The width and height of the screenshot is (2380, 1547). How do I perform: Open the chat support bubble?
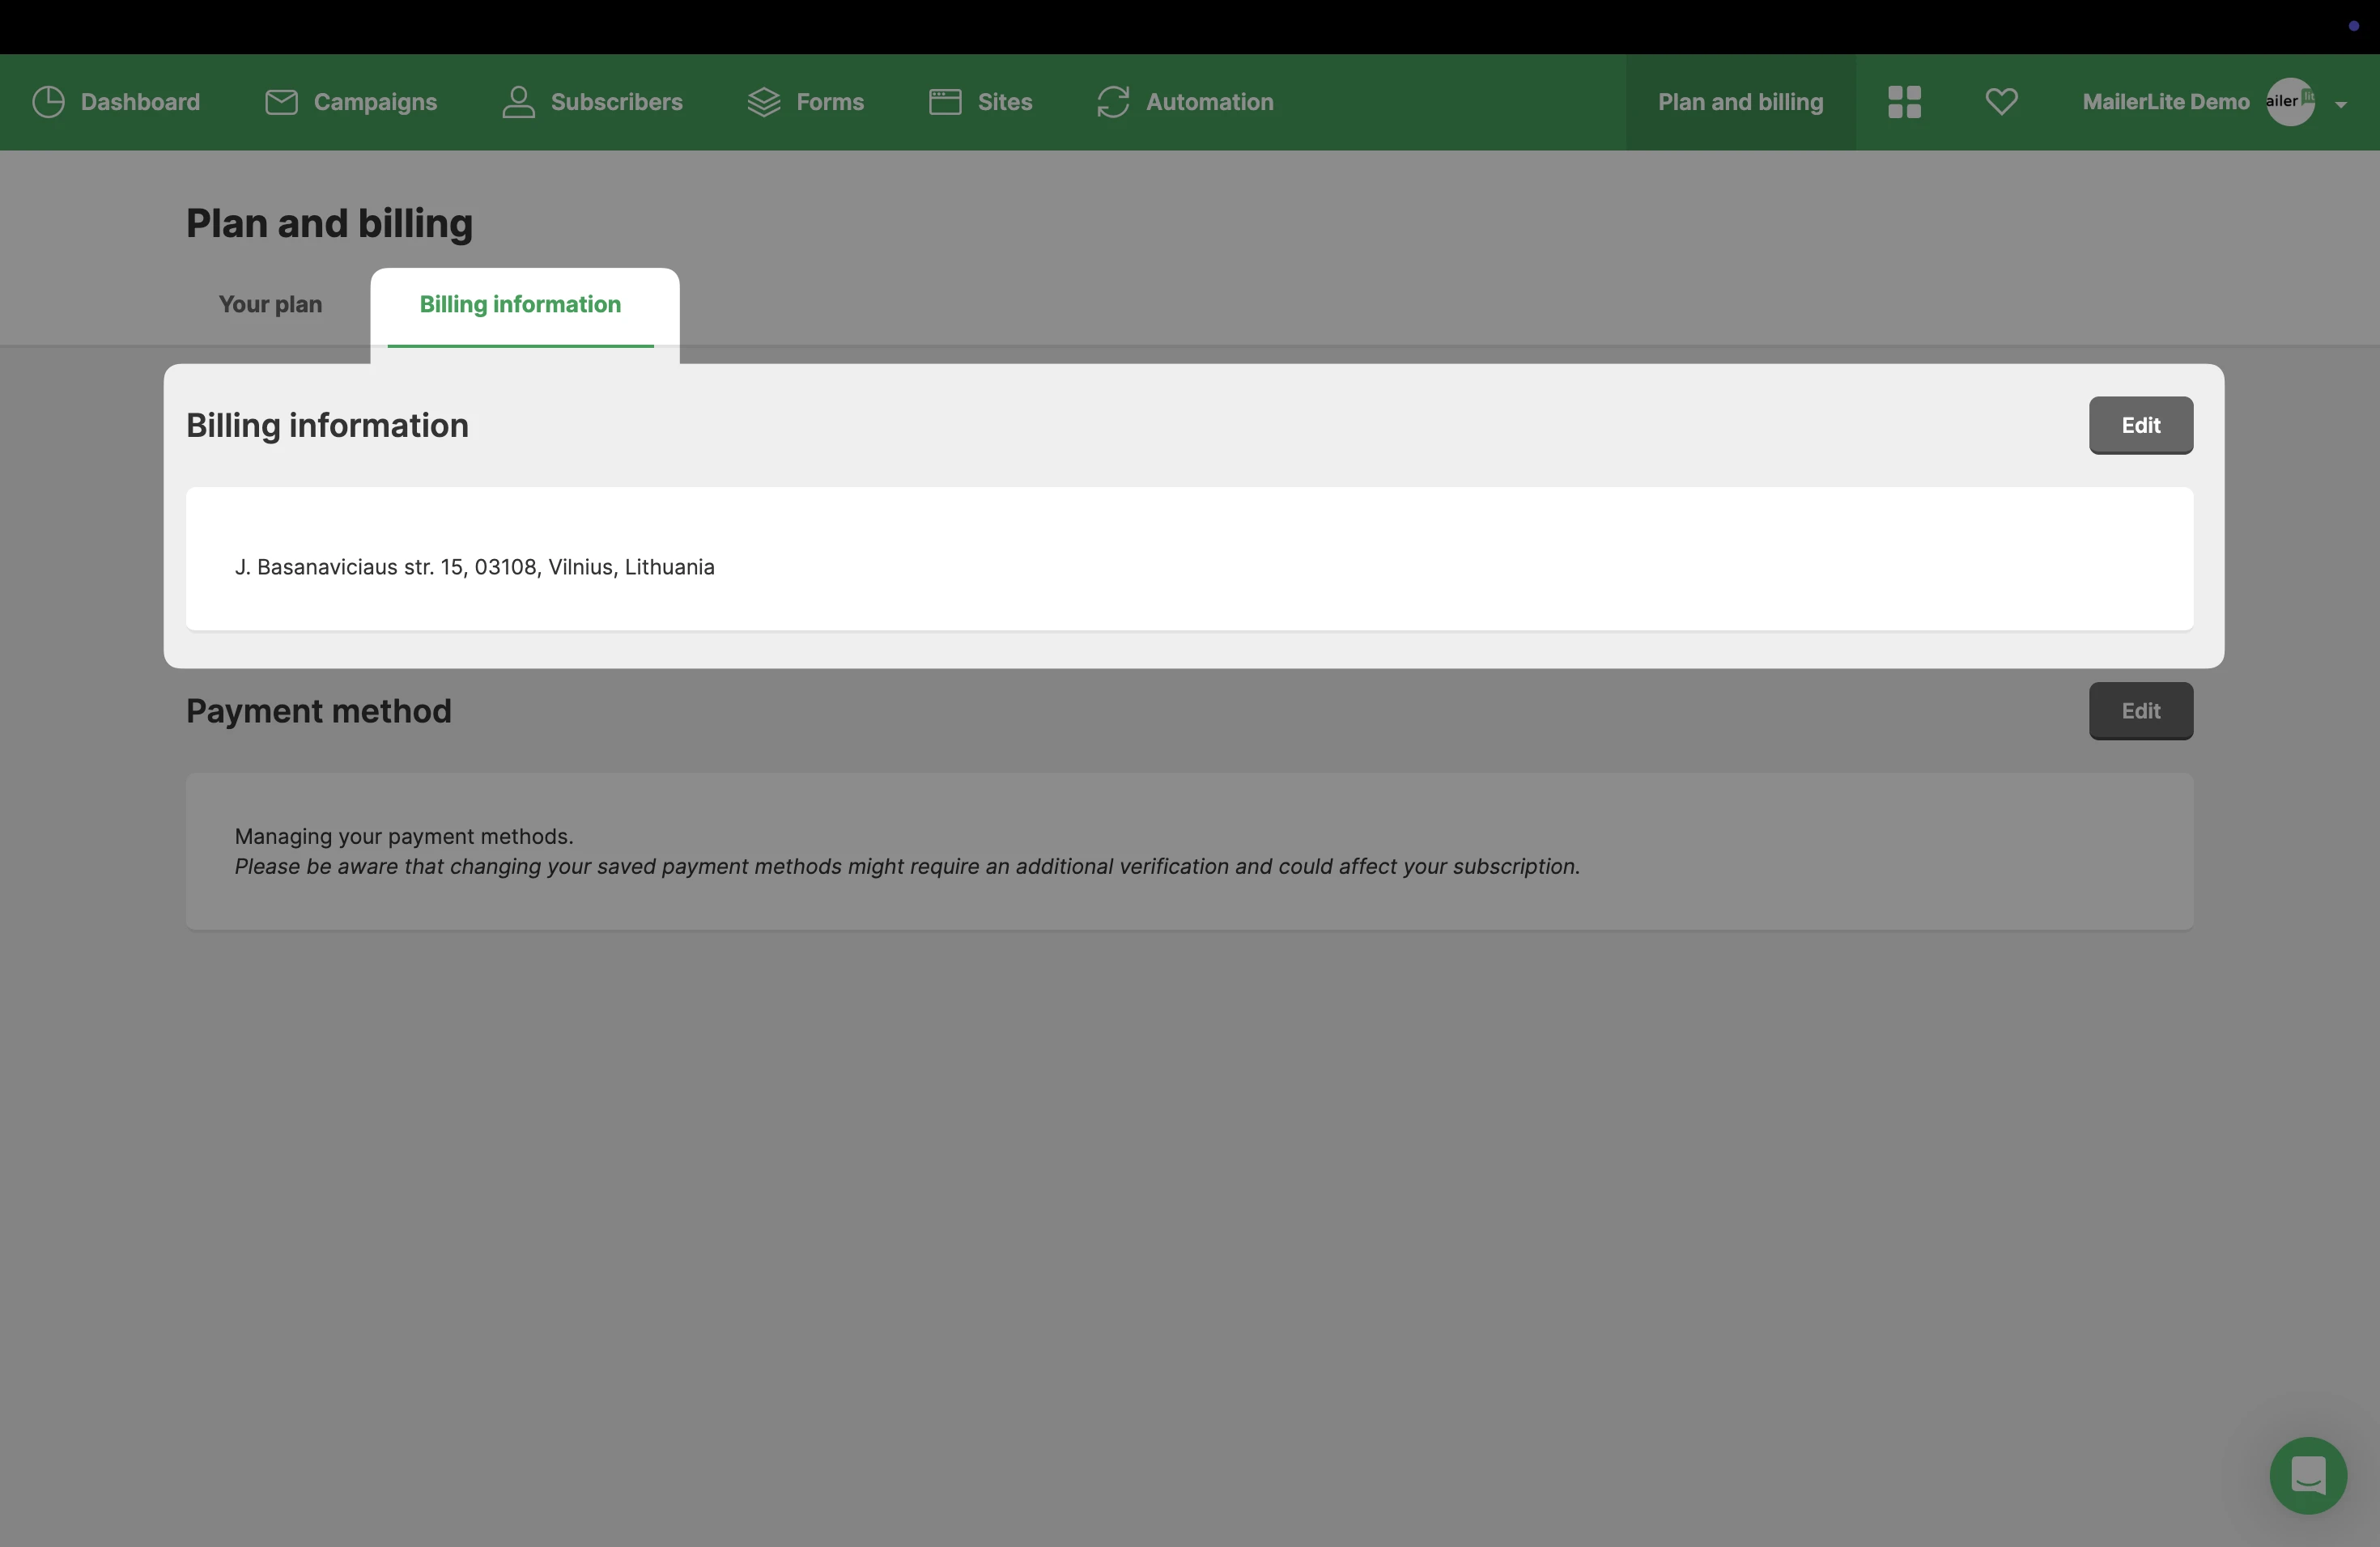(x=2308, y=1475)
